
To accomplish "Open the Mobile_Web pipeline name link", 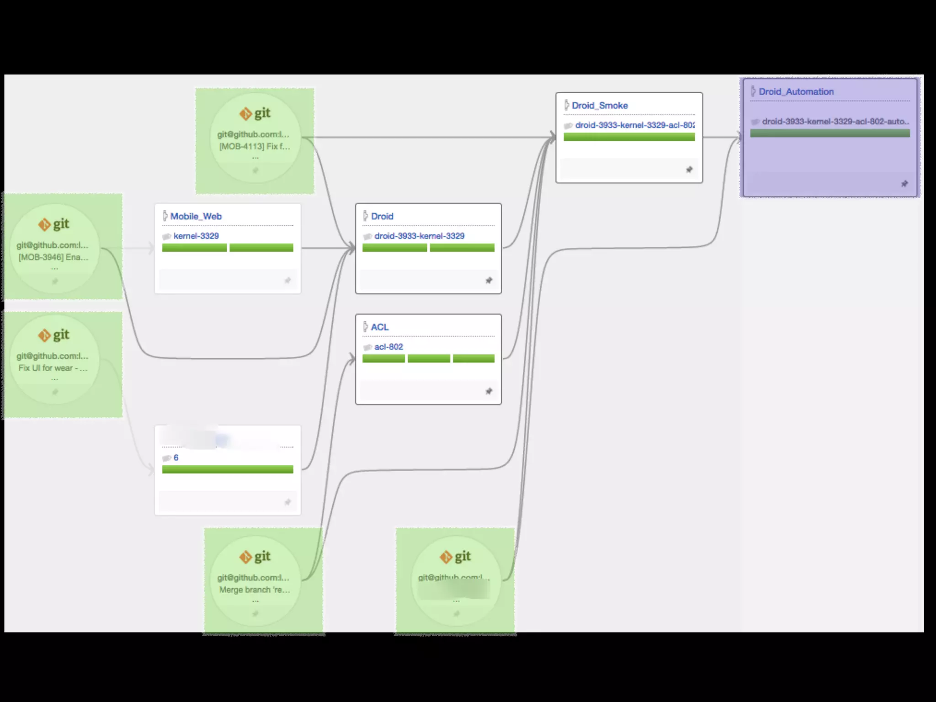I will (196, 216).
